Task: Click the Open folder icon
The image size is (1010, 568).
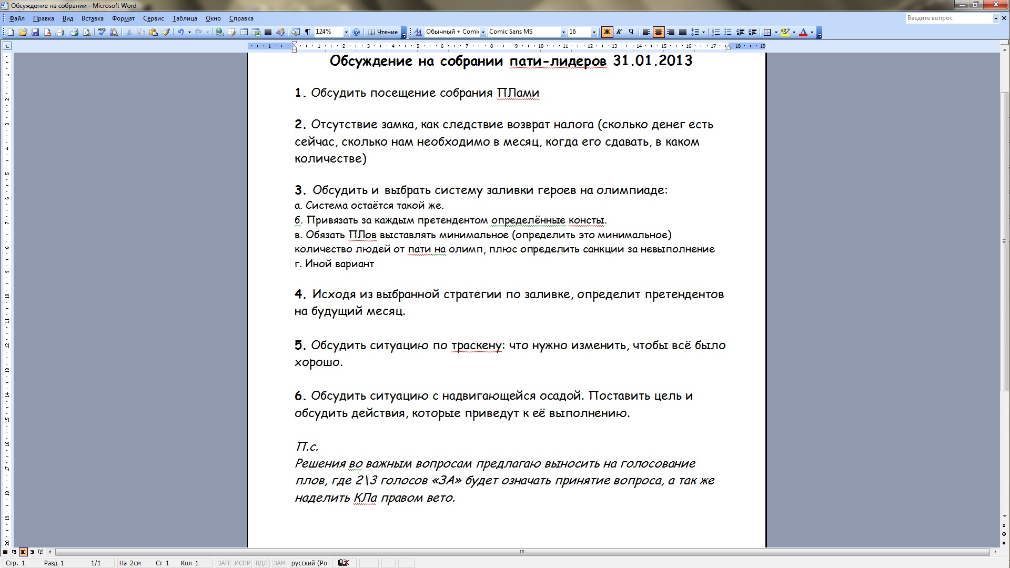Action: [23, 32]
